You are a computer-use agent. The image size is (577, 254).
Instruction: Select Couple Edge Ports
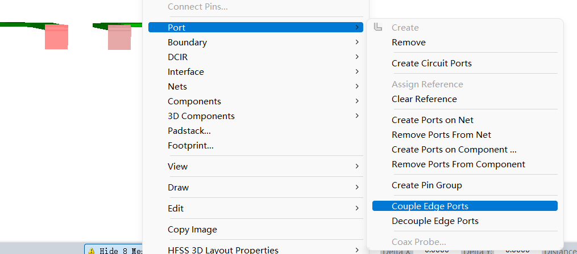click(430, 206)
